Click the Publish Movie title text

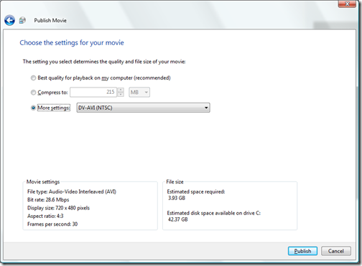(50, 21)
